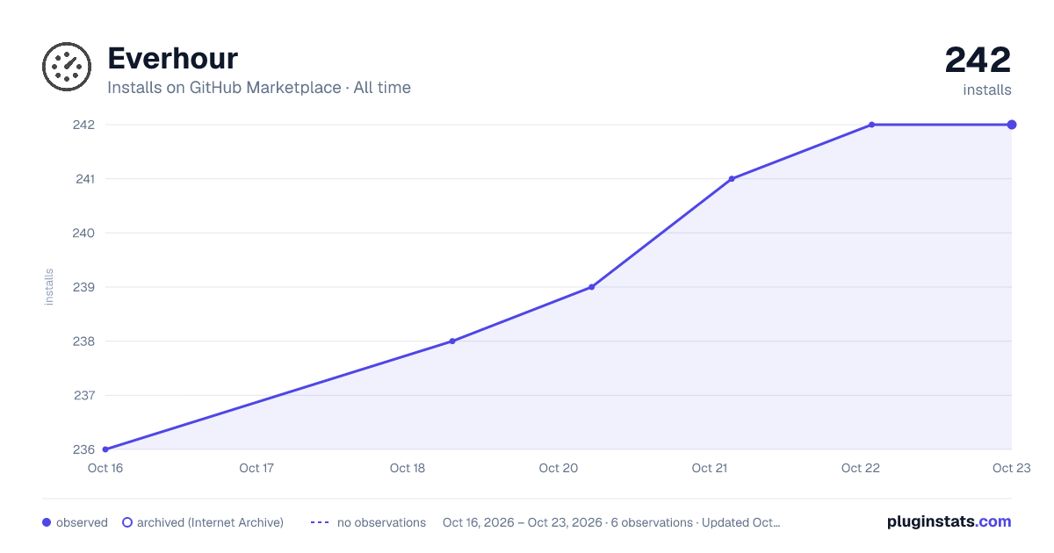Click the large 242 installs total
1054x553 pixels.
[978, 60]
